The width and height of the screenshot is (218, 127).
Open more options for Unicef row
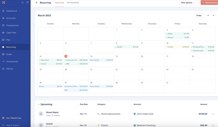[213, 125]
